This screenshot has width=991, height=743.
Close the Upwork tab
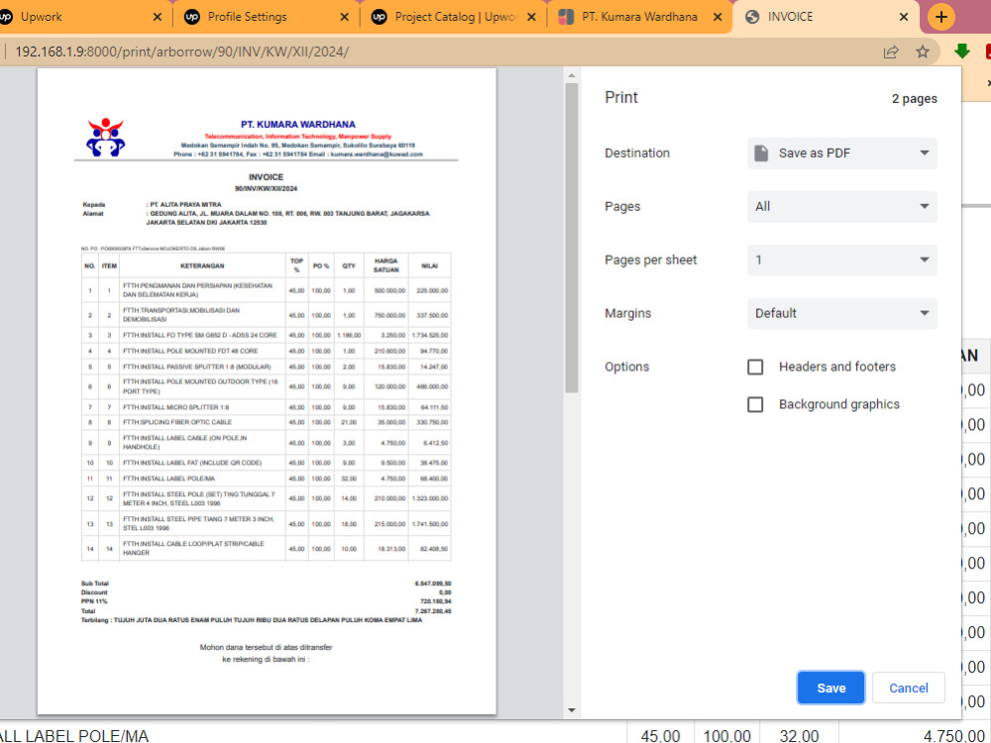[158, 17]
